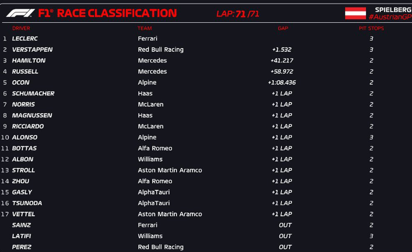The width and height of the screenshot is (412, 252).
Task: Click PEREZ's OUT status
Action: [x=285, y=247]
